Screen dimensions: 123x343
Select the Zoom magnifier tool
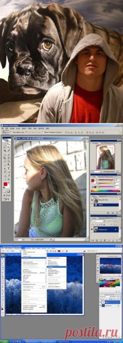coord(9,179)
